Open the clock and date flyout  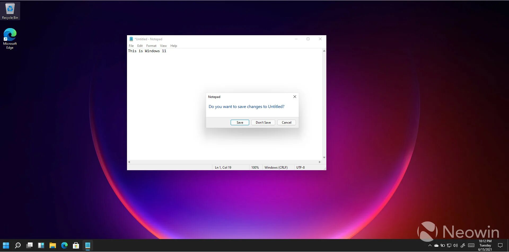[485, 245]
